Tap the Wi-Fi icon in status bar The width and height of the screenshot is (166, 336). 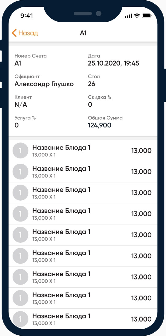[x=136, y=16]
